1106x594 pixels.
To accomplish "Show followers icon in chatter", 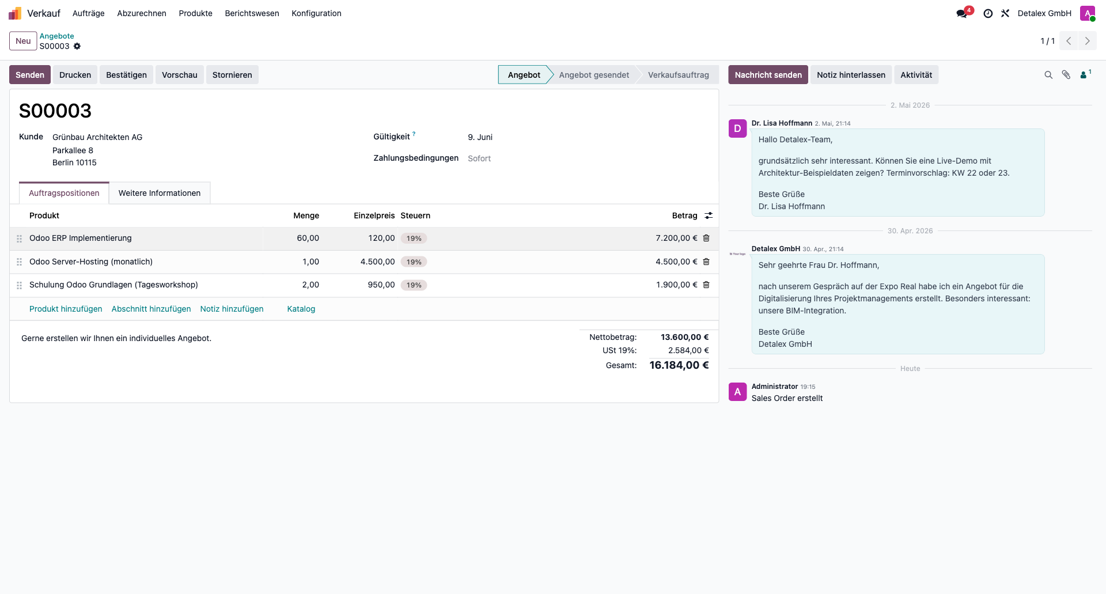I will [x=1085, y=74].
